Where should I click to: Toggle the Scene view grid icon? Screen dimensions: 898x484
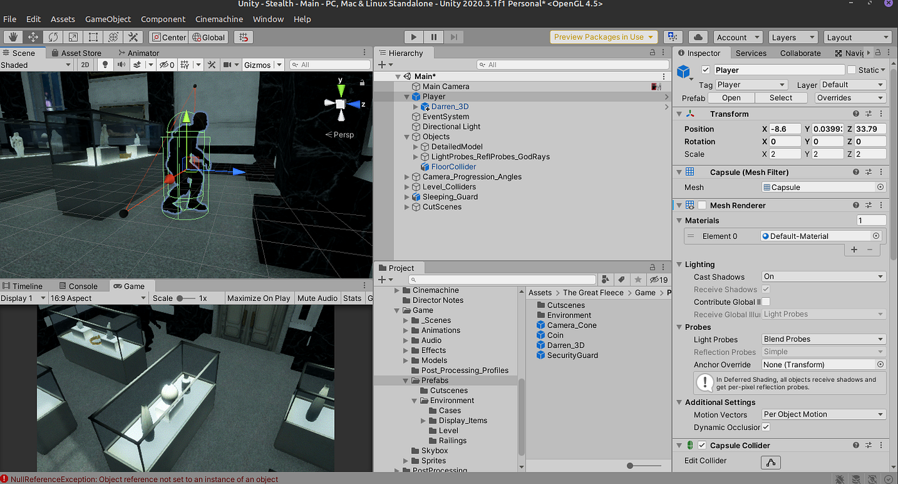(185, 64)
